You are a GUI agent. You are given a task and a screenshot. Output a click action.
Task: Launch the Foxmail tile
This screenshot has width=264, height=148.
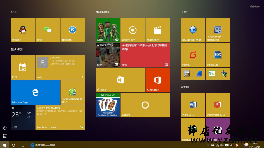click(193, 55)
